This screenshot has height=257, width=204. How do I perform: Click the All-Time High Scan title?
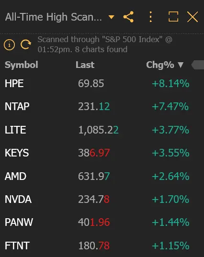pyautogui.click(x=54, y=17)
